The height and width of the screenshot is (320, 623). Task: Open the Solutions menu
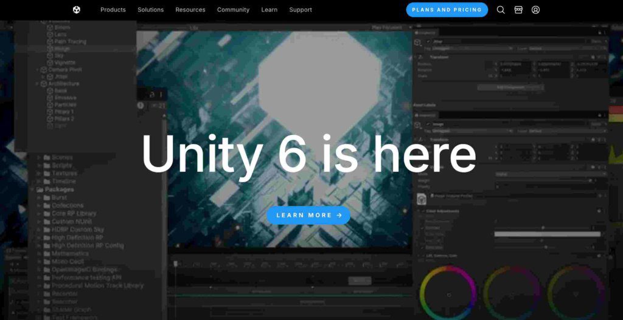tap(151, 10)
